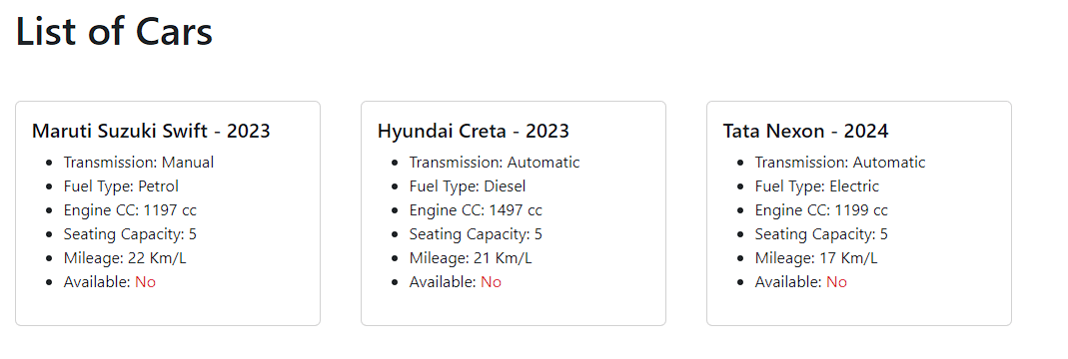Click Fuel Type: Petrol line

pos(121,186)
